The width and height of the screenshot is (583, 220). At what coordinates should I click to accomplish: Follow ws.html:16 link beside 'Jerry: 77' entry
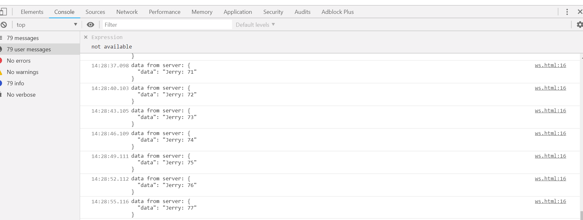550,201
